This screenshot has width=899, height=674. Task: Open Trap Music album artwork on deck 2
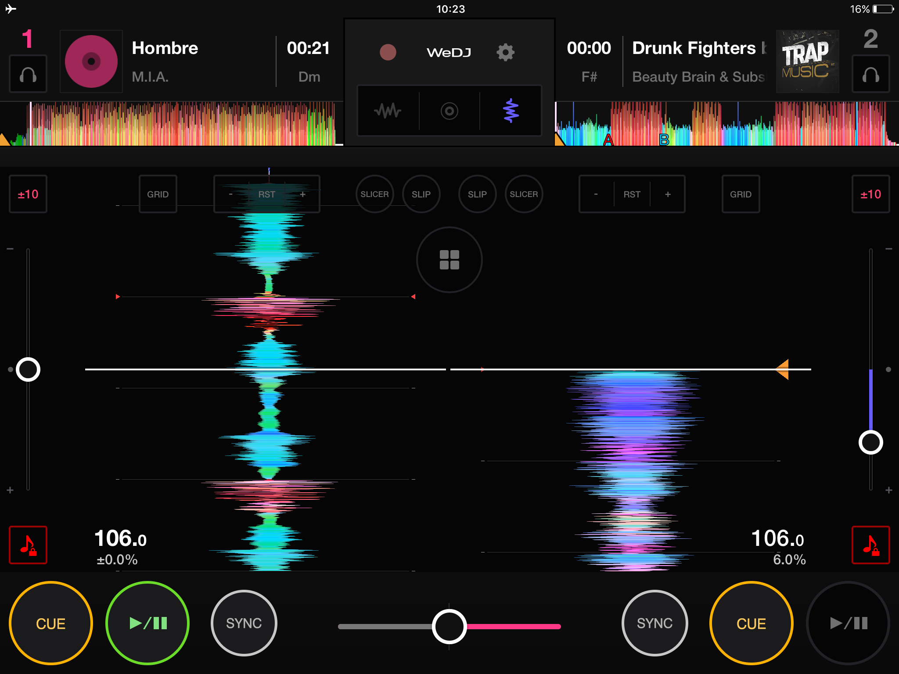click(807, 61)
